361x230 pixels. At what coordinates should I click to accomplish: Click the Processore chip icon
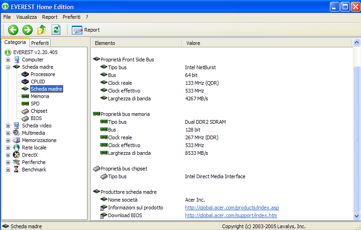[x=25, y=74]
